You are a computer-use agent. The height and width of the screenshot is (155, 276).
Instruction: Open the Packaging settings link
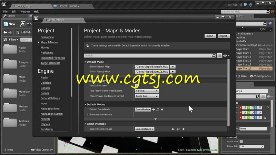(x=47, y=53)
